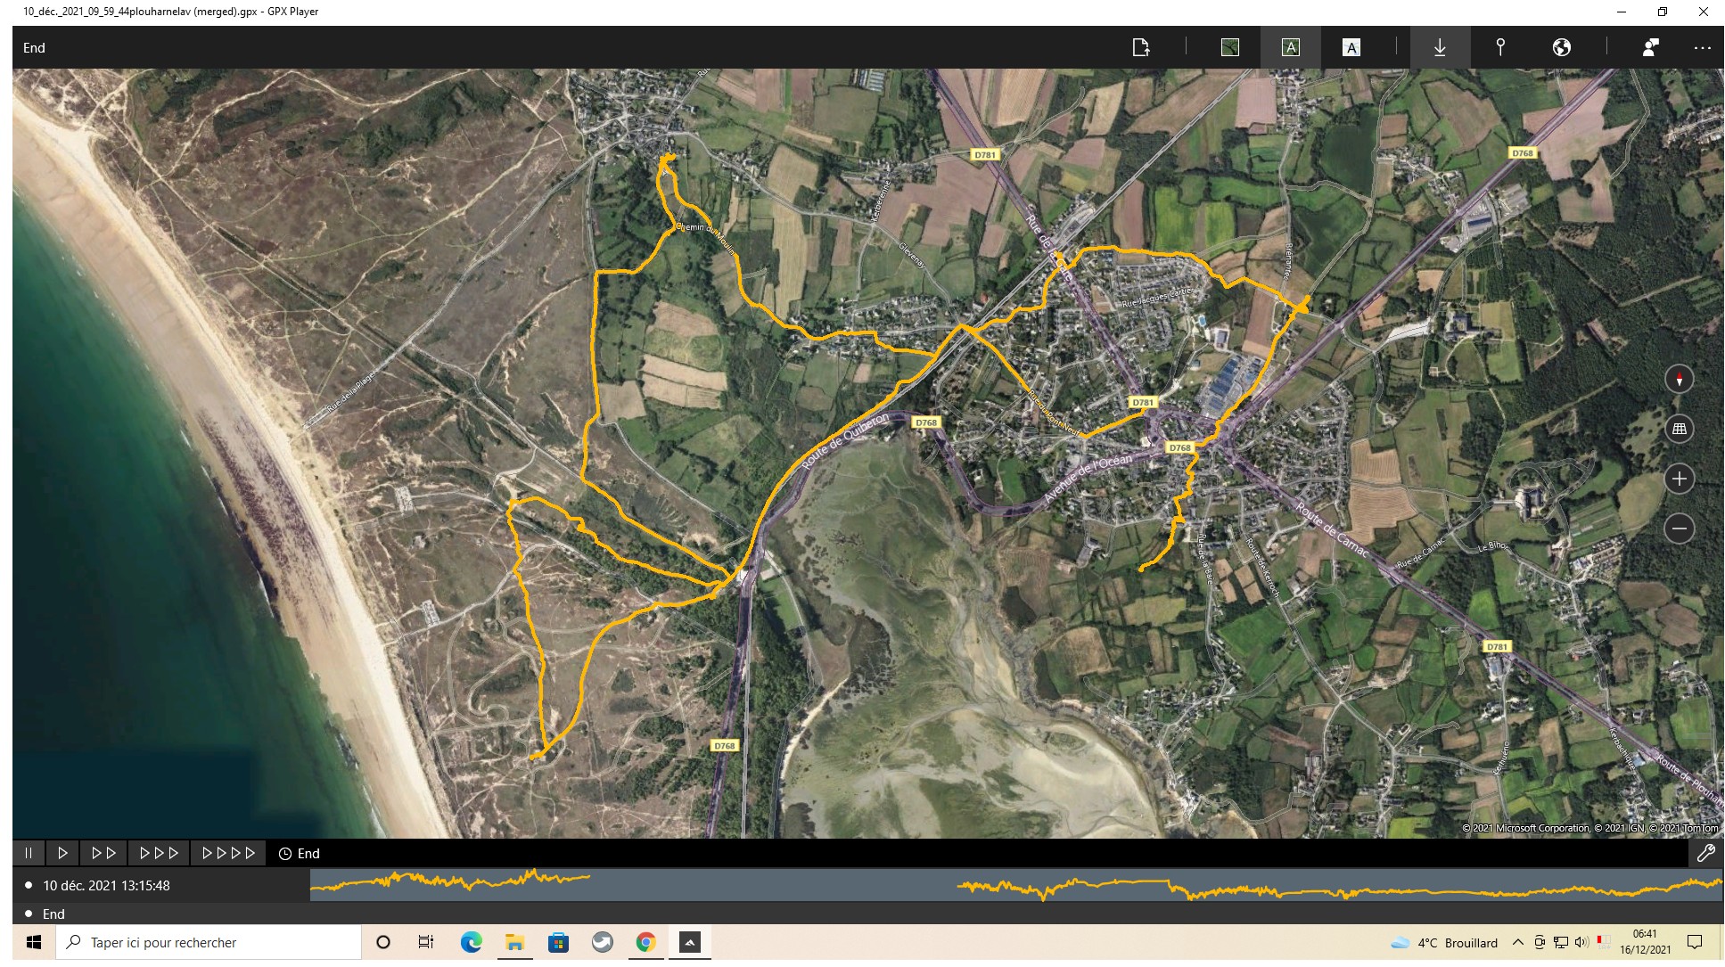
Task: Open a GPX file with the file icon
Action: pyautogui.click(x=1140, y=48)
